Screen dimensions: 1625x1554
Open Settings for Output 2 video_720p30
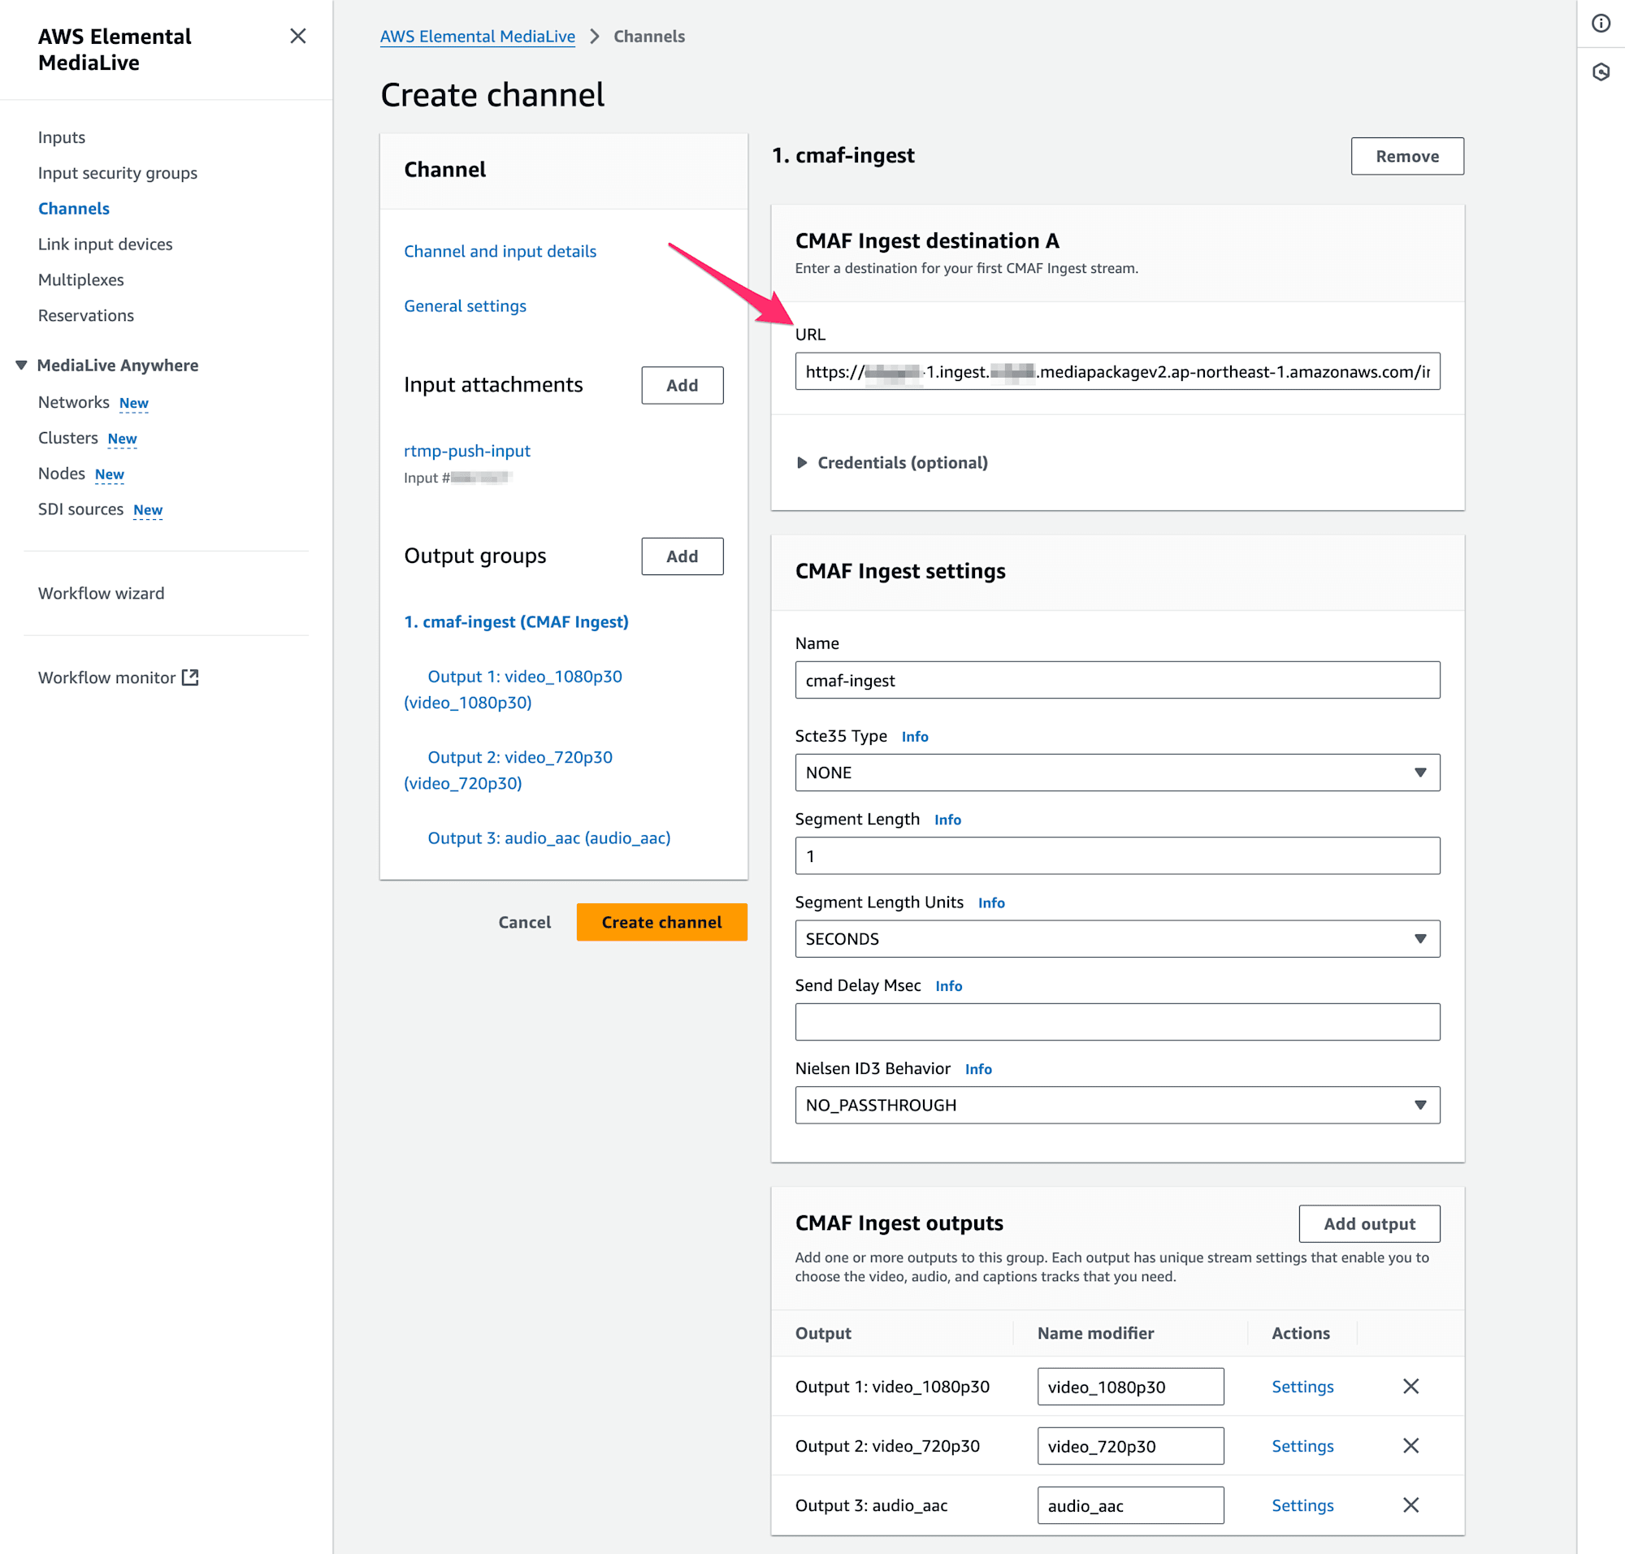1302,1446
